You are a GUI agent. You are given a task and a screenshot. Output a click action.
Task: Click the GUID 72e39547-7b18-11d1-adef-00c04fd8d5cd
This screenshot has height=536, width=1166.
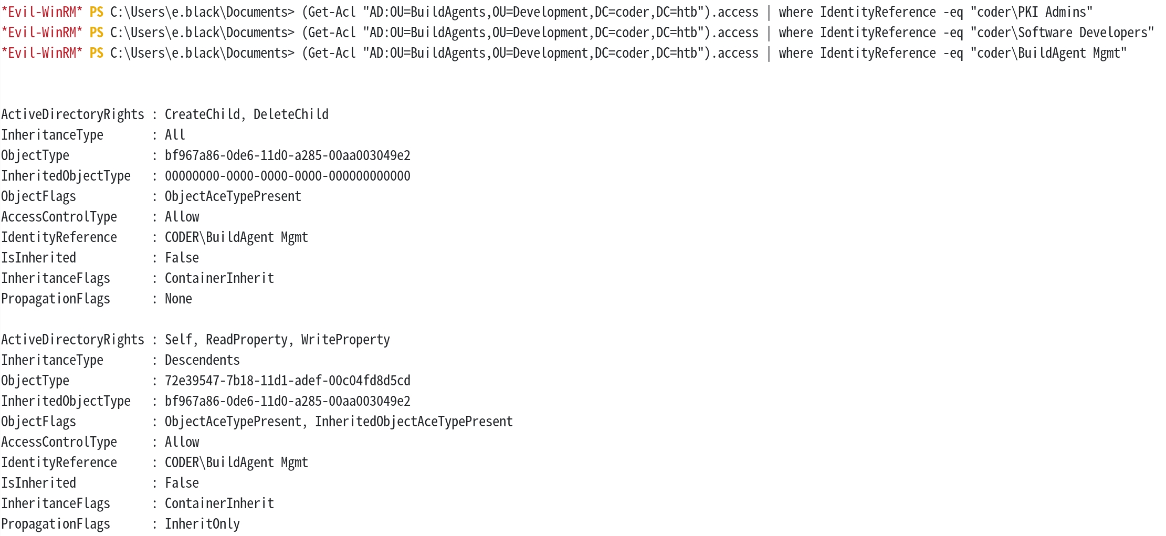(x=288, y=381)
